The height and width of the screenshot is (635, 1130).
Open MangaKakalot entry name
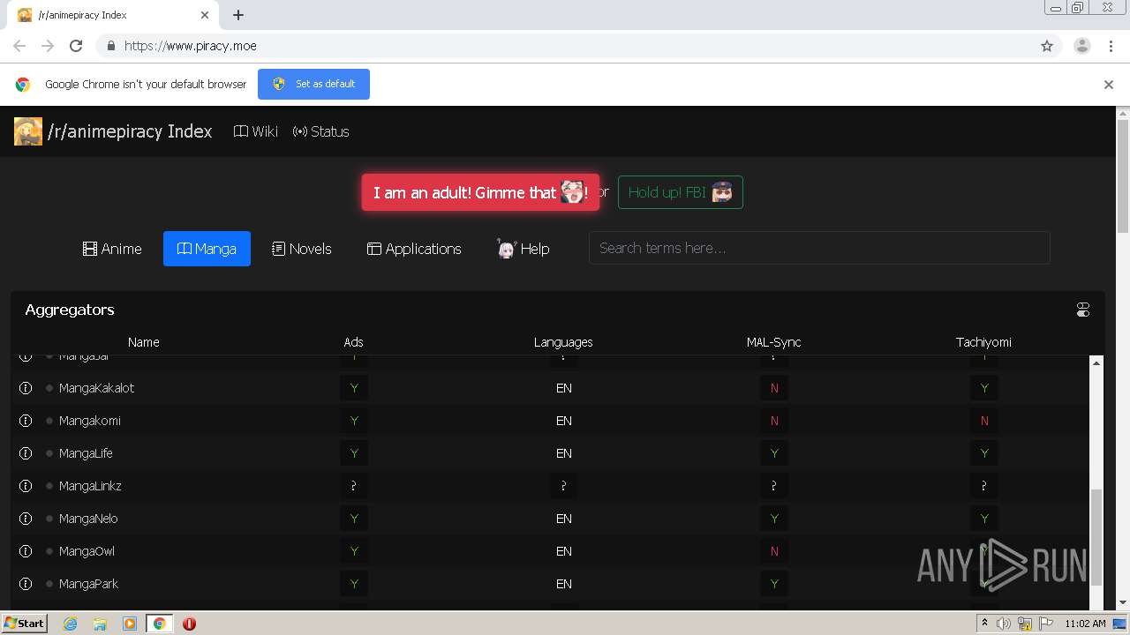96,388
